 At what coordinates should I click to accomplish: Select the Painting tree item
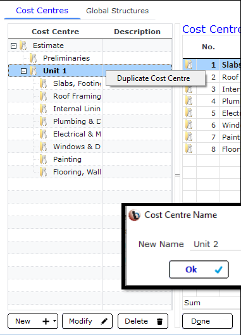pos(67,159)
